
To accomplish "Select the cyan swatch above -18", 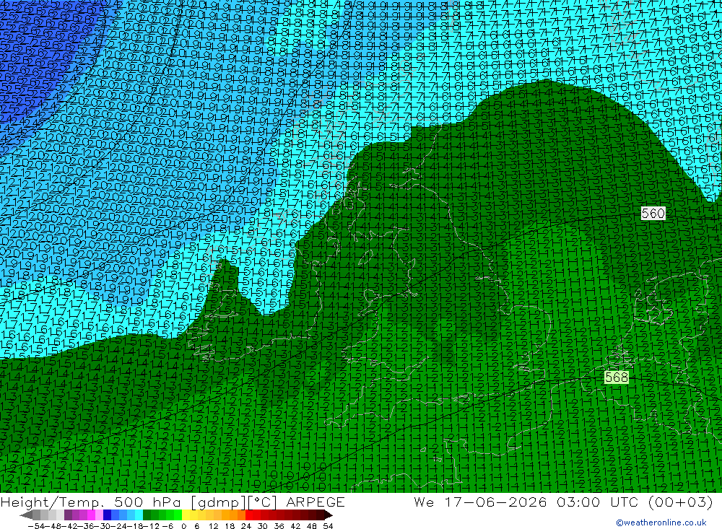I will pyautogui.click(x=139, y=515).
